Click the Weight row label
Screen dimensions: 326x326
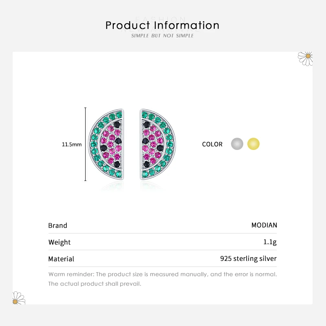tap(59, 242)
